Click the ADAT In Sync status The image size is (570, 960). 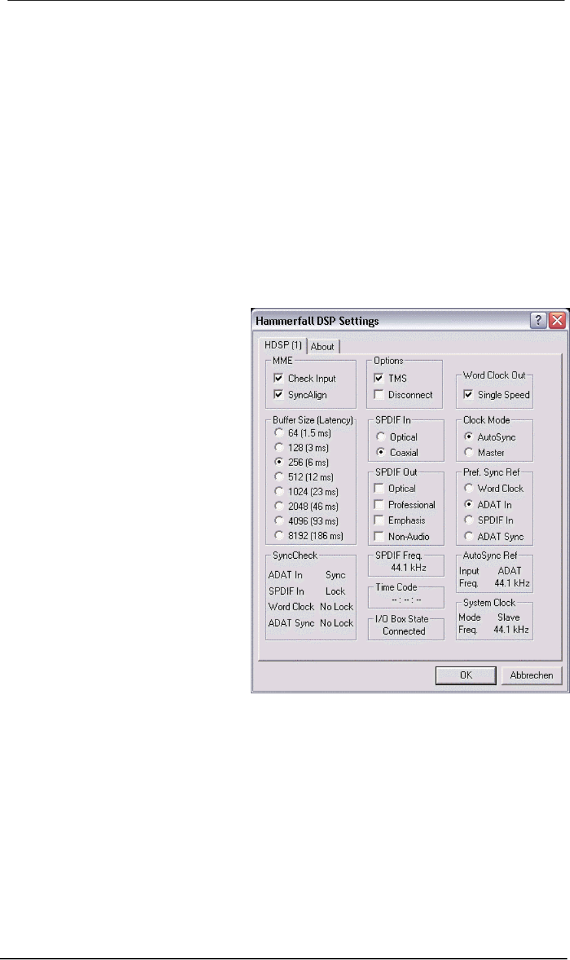[336, 575]
